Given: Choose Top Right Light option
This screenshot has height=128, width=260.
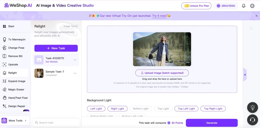Looking at the screenshot, I should tap(213, 109).
